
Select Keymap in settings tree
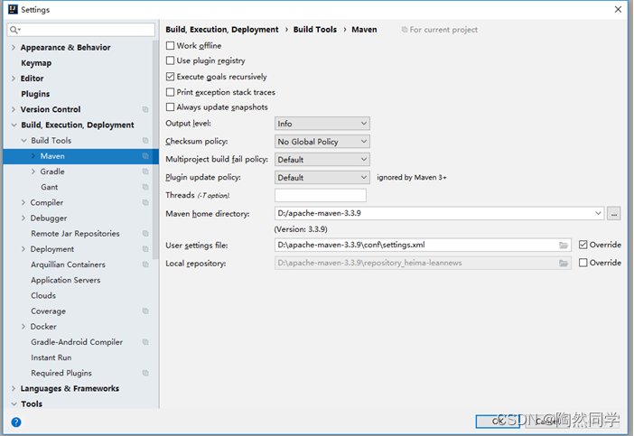click(x=36, y=63)
